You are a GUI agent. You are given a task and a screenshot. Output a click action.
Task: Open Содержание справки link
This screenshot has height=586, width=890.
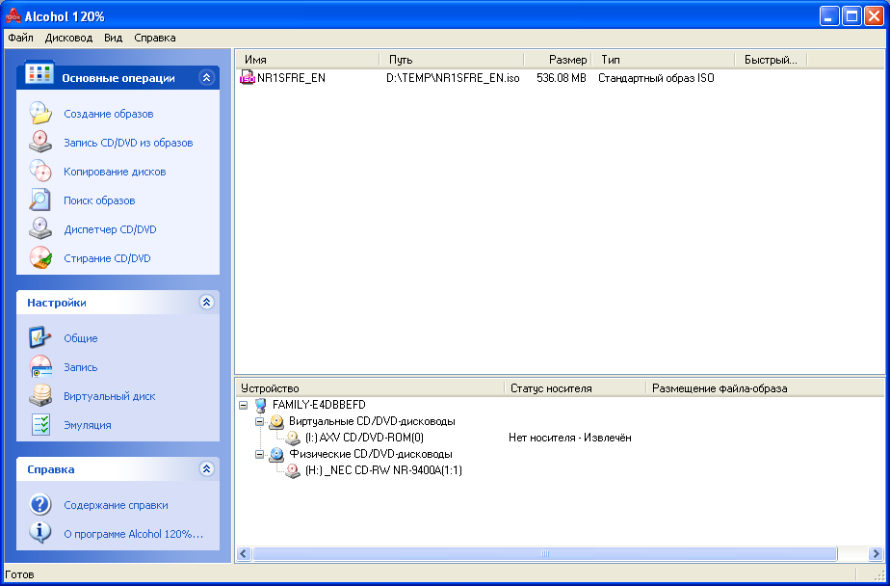[116, 505]
